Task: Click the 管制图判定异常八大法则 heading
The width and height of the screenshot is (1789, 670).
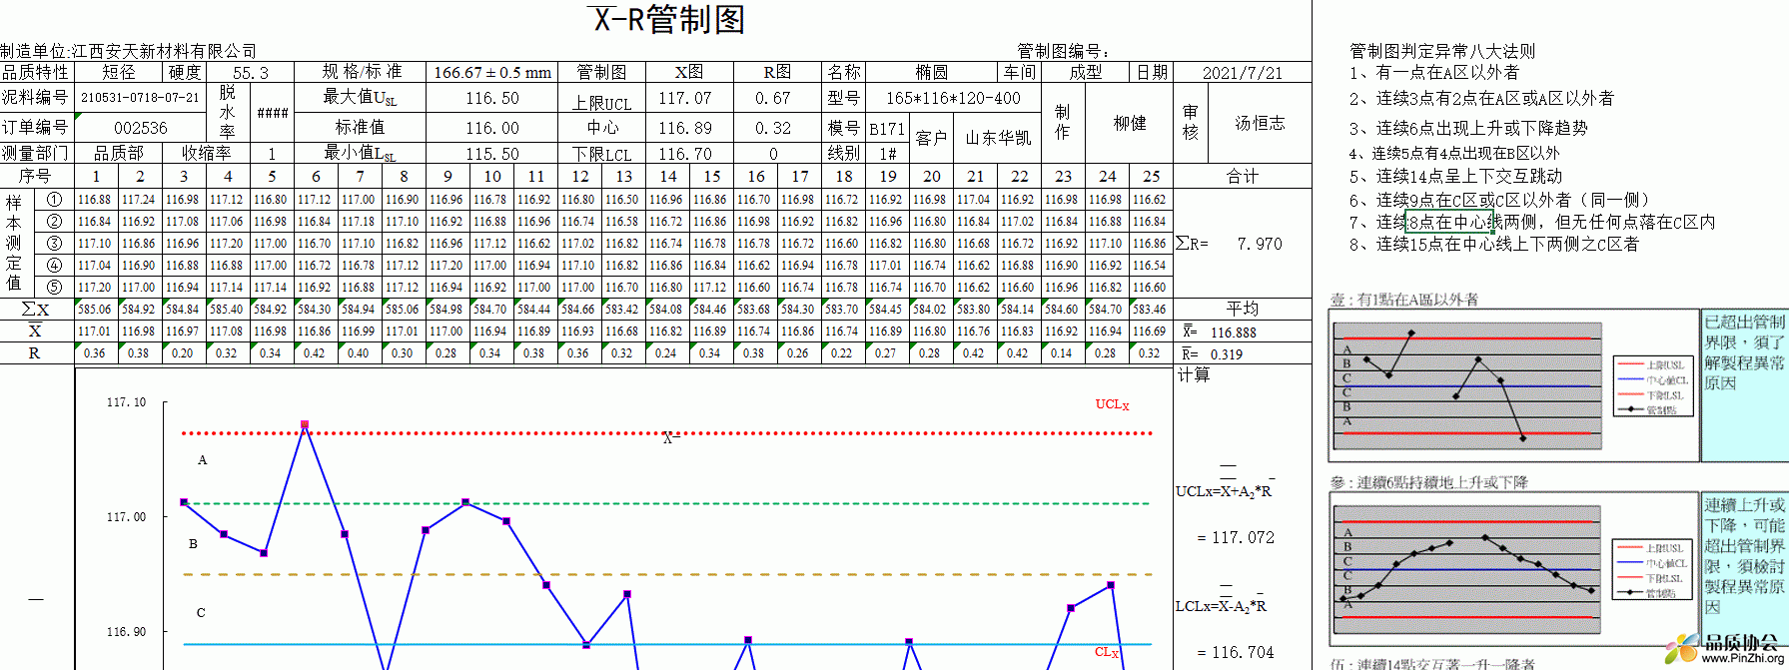Action: pos(1441,51)
